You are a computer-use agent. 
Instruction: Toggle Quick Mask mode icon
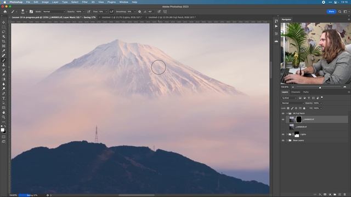(x=4, y=137)
